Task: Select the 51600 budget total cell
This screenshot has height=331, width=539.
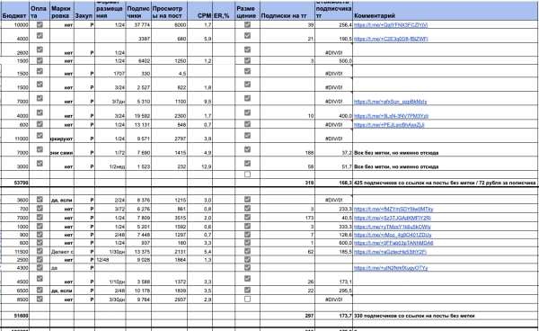Action: coord(14,316)
